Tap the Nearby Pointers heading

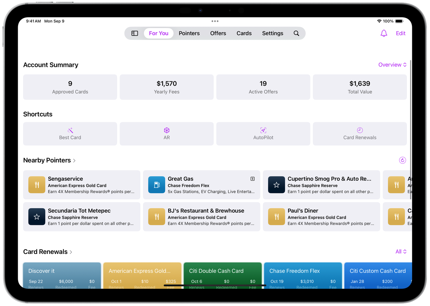[x=47, y=160]
